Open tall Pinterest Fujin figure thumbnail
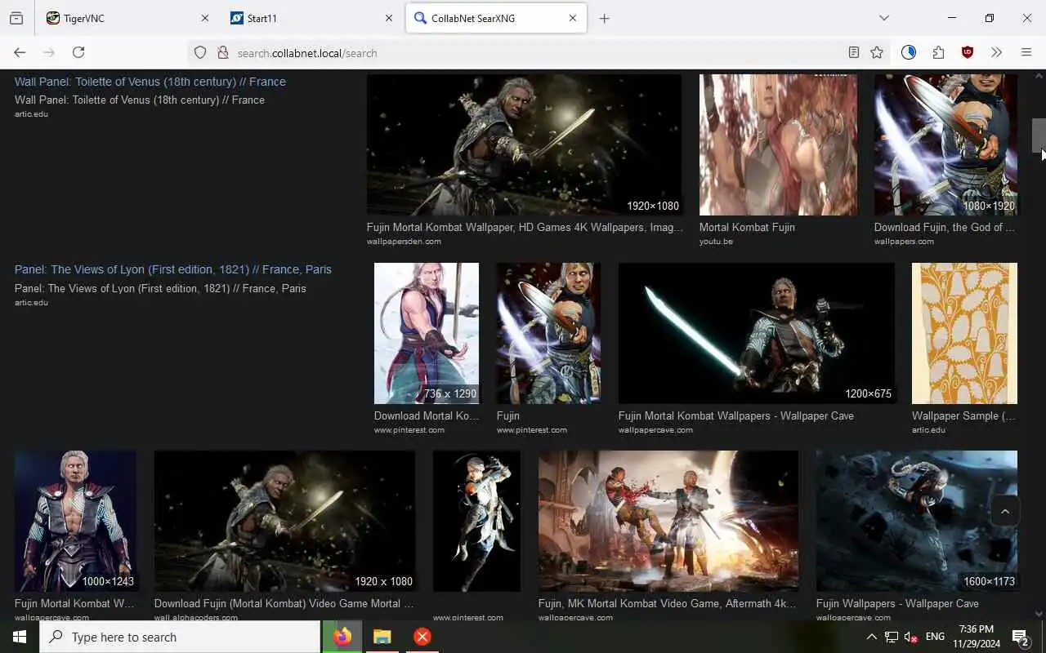This screenshot has height=653, width=1046. pos(476,521)
